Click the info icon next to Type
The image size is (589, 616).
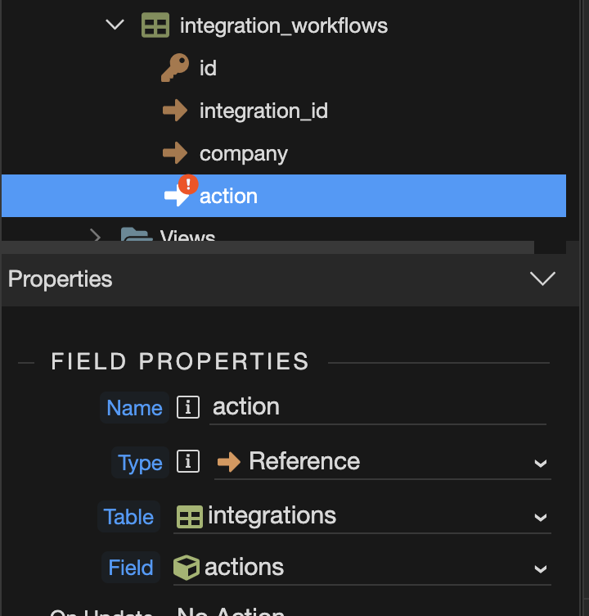click(x=188, y=462)
